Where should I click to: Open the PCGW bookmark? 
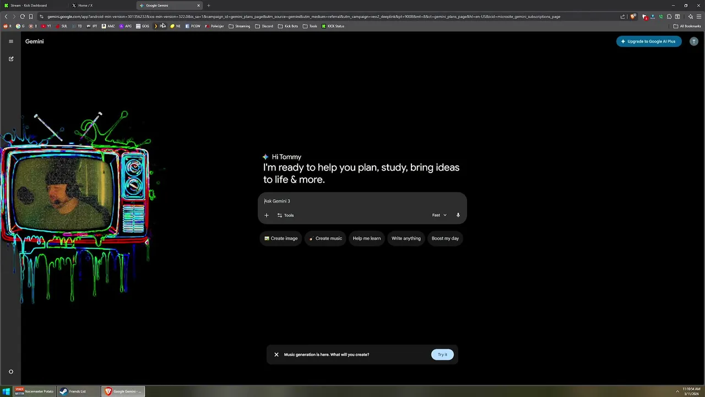pyautogui.click(x=193, y=26)
